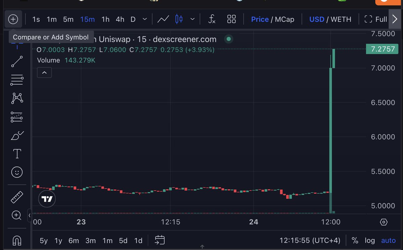The width and height of the screenshot is (403, 250).
Task: Open the go to date calendar
Action: (x=160, y=240)
